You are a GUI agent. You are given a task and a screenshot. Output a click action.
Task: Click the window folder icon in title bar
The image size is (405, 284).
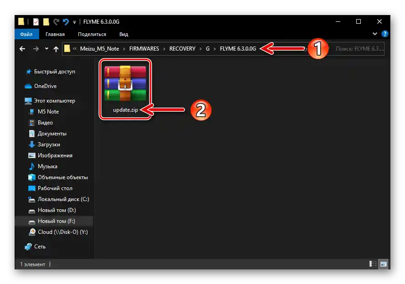click(21, 22)
